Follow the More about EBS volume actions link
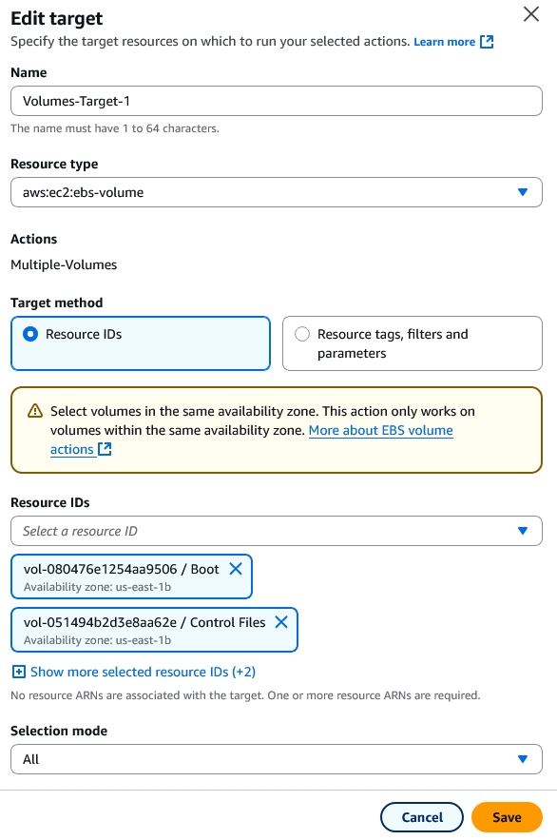This screenshot has width=557, height=840. (x=380, y=430)
